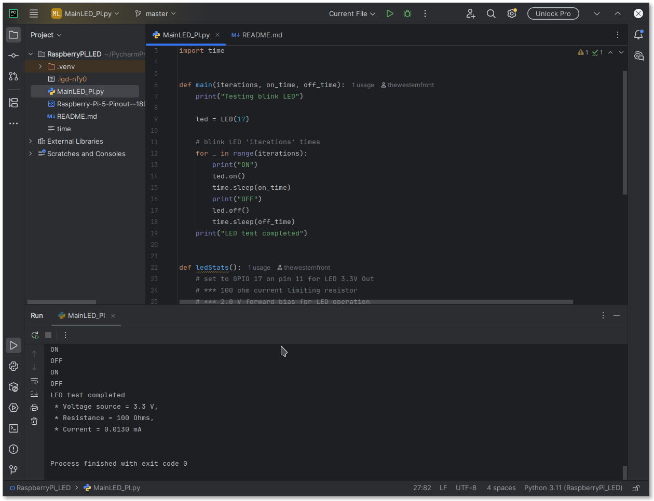654x501 pixels.
Task: Open the Run tool window icon
Action: coord(13,345)
